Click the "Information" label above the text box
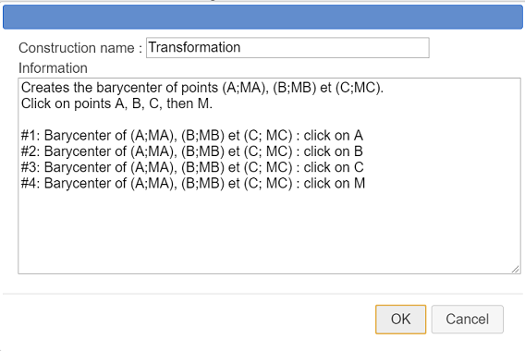 coord(53,68)
